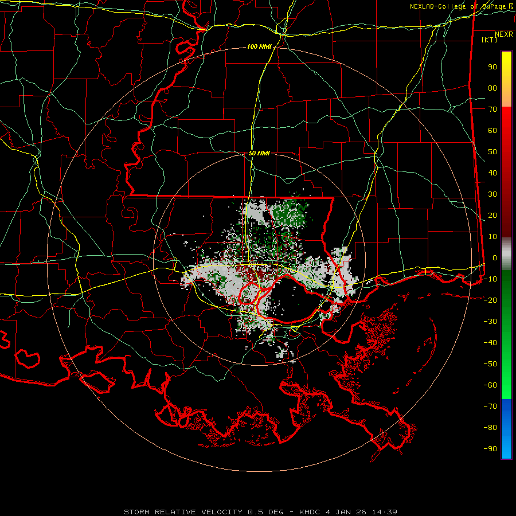Click the [KT] units label
Screen dimensions: 516x516
pos(489,40)
